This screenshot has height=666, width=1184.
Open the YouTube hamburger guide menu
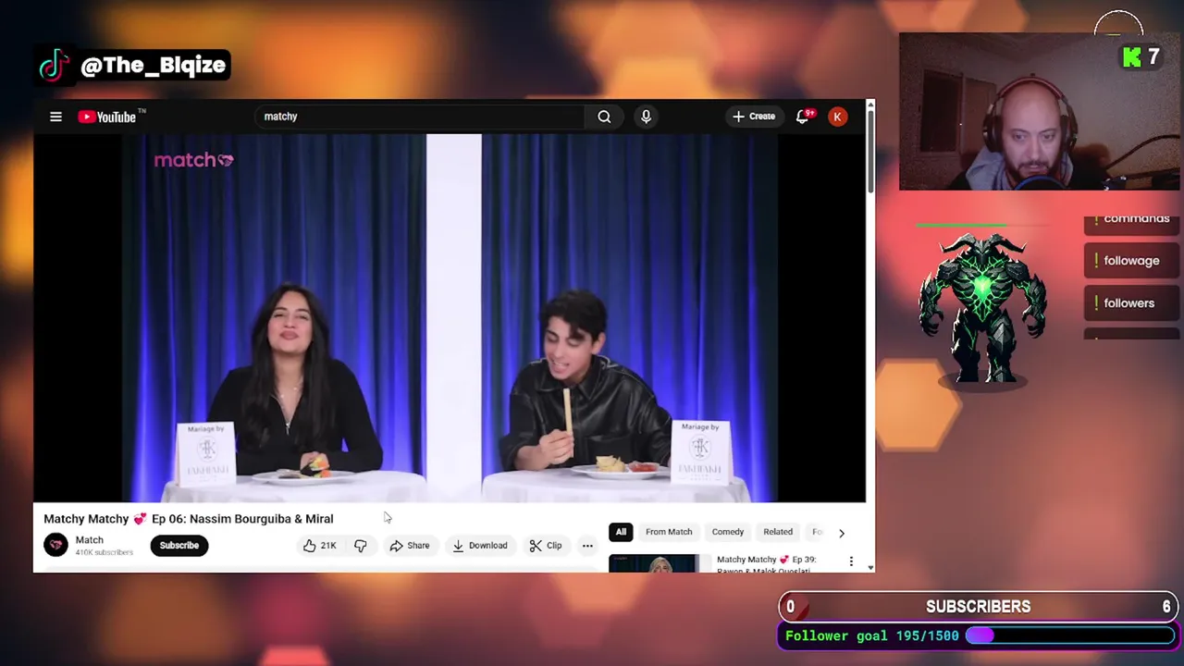point(55,117)
